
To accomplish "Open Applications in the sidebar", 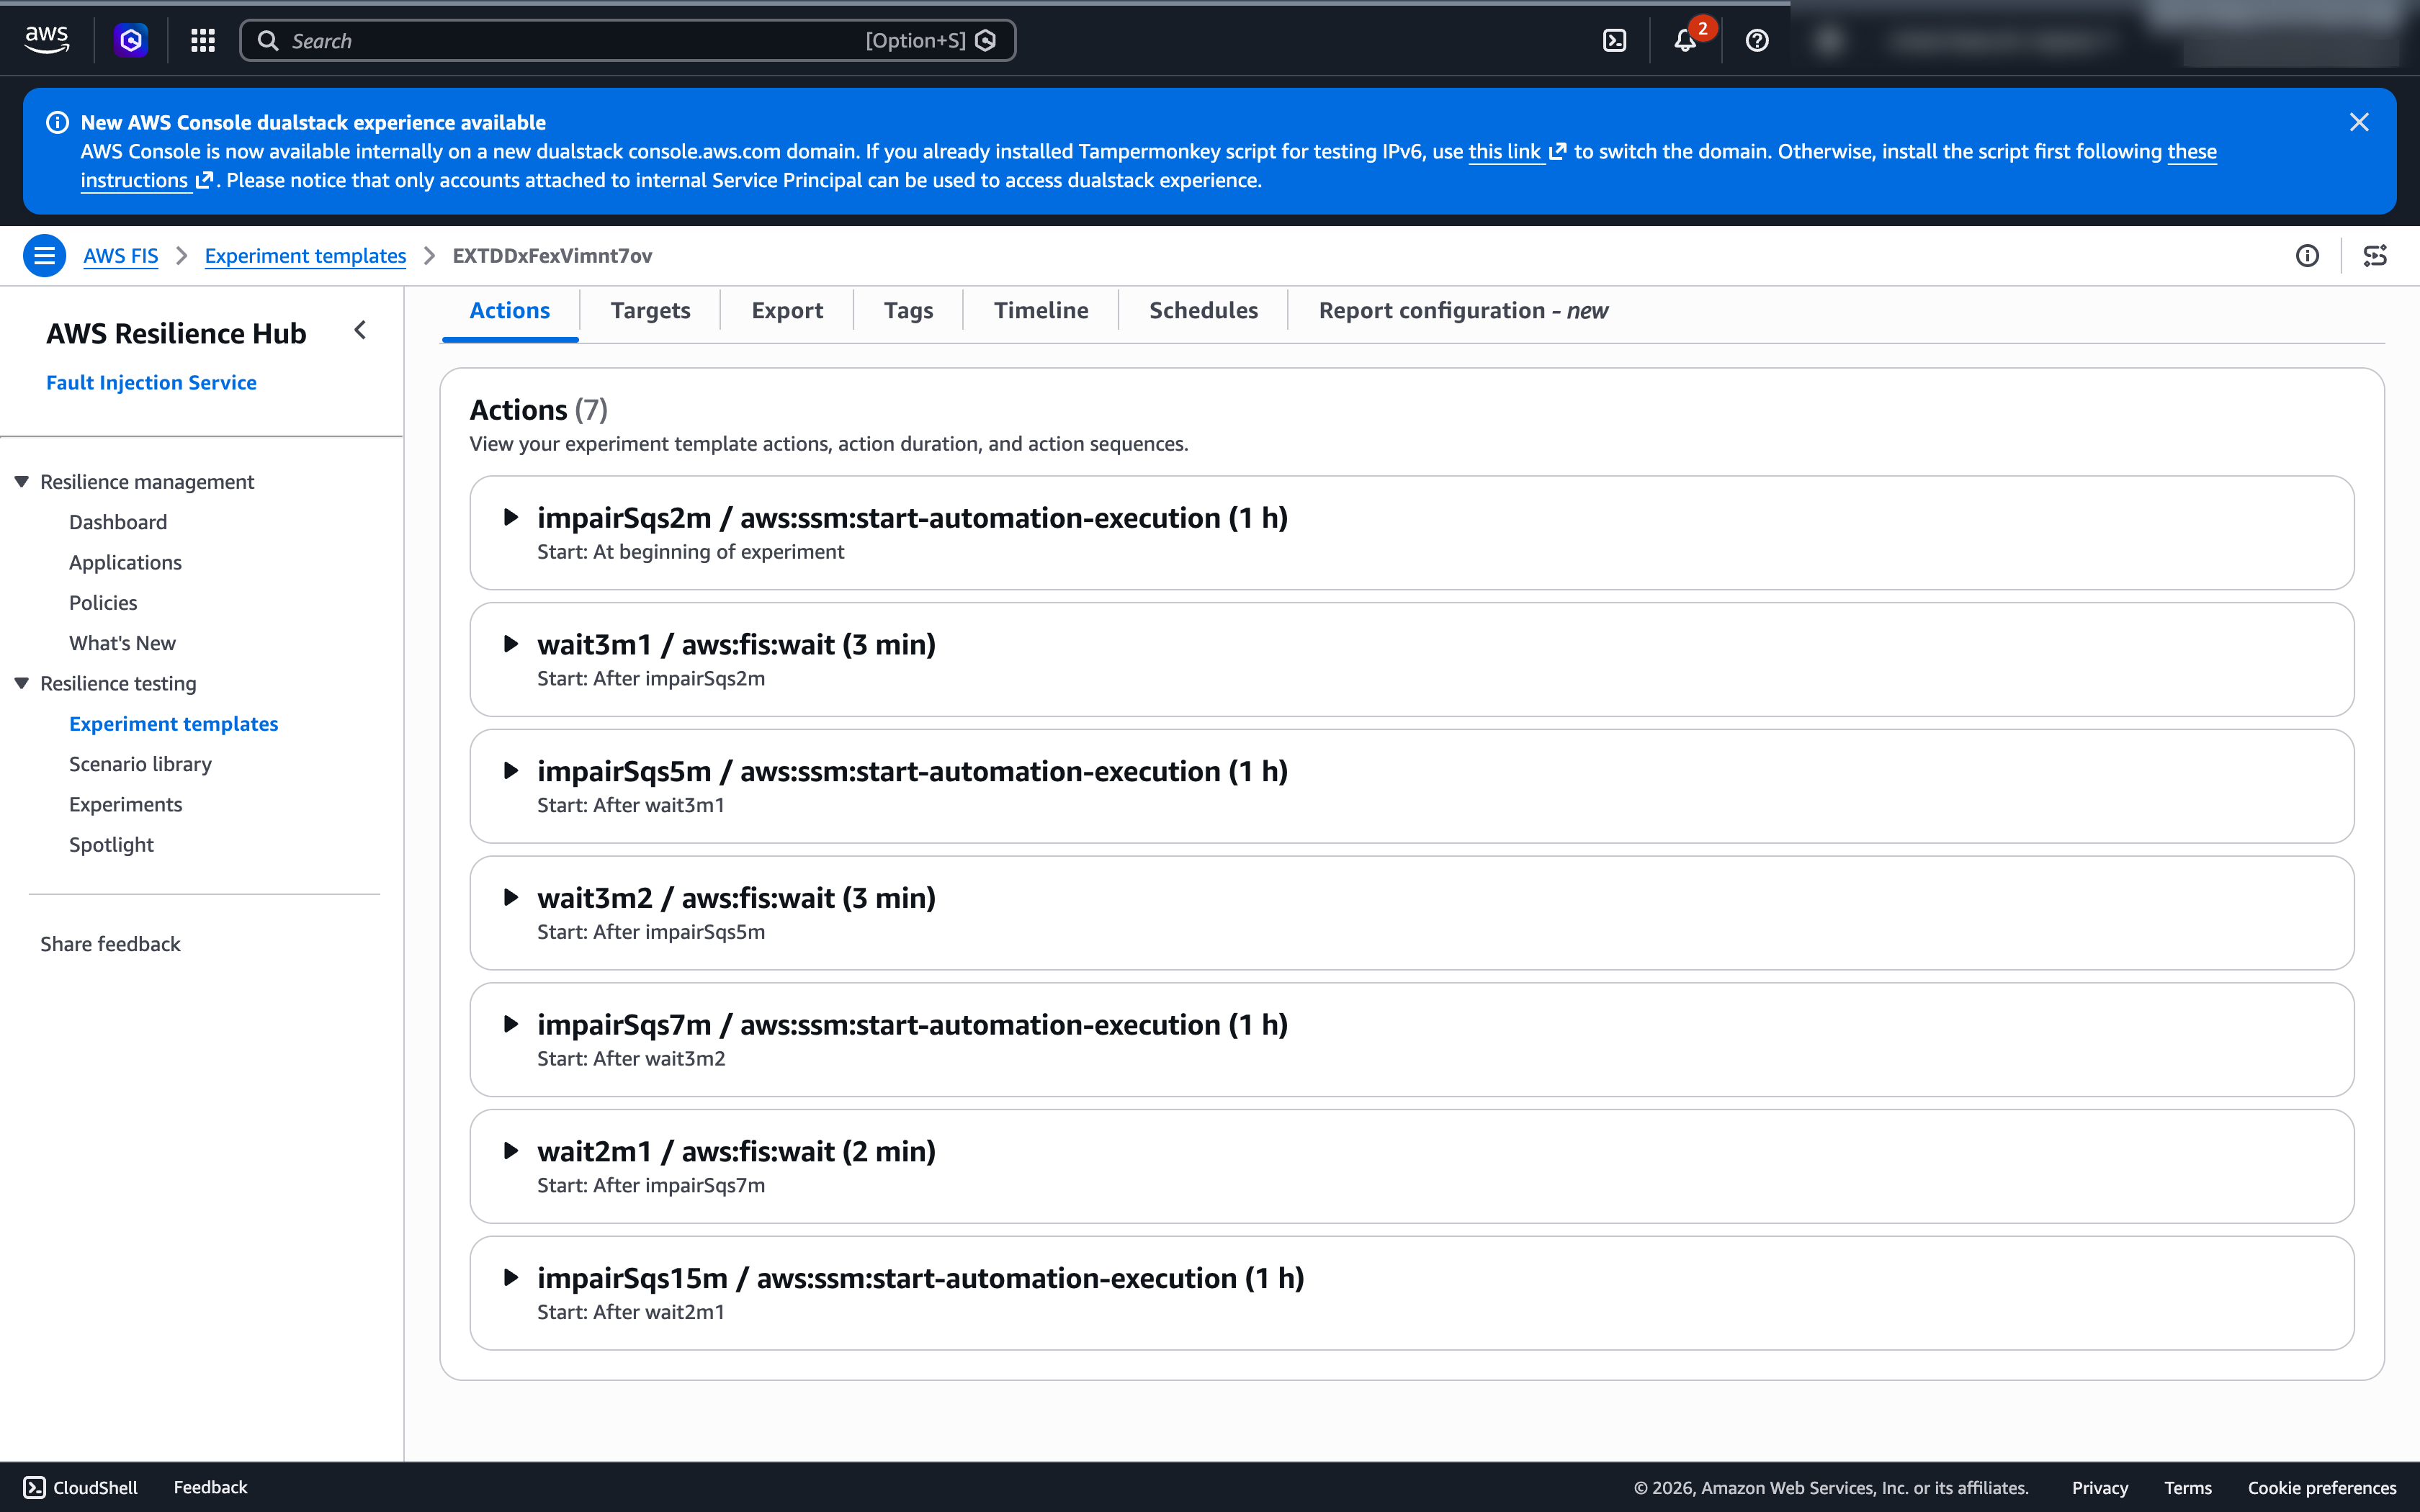I will (125, 563).
